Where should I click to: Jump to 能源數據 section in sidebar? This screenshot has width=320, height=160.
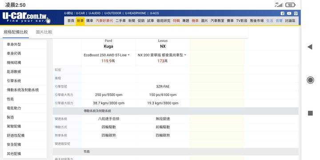click(x=25, y=72)
